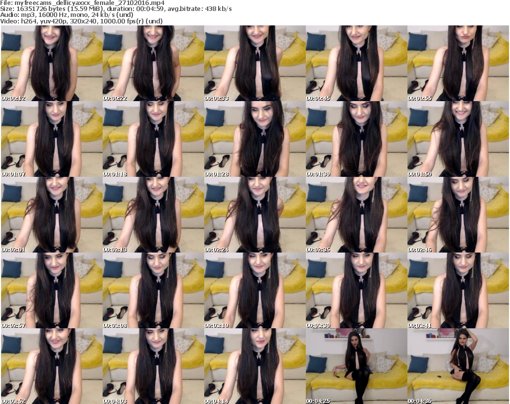Open the thumbnail marked 00:00:55
The width and height of the screenshot is (510, 404).
(x=458, y=63)
